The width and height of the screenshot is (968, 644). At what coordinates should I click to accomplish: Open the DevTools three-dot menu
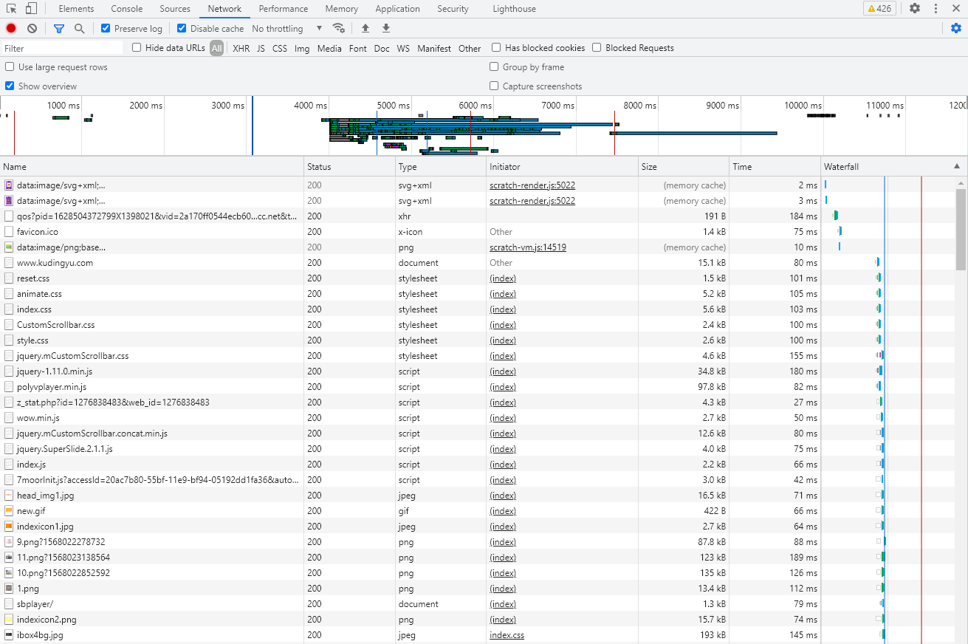(x=936, y=9)
